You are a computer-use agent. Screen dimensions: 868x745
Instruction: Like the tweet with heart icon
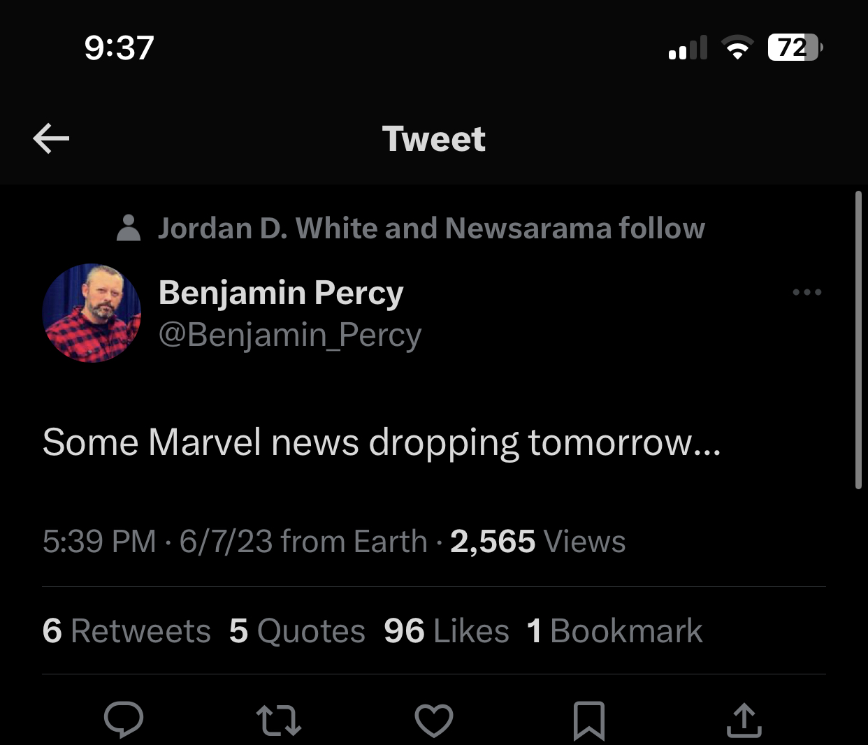pos(434,721)
